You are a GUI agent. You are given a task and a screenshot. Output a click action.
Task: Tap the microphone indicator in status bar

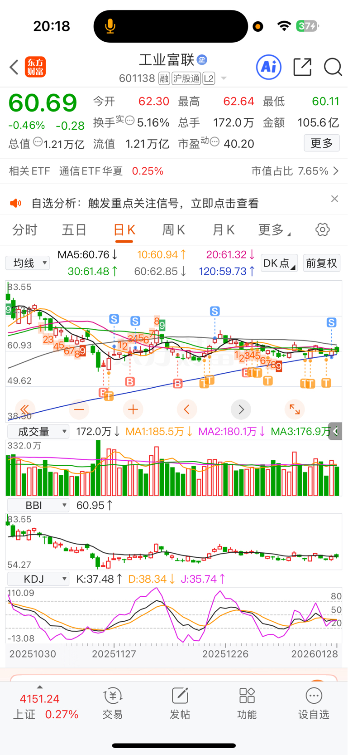click(x=110, y=26)
